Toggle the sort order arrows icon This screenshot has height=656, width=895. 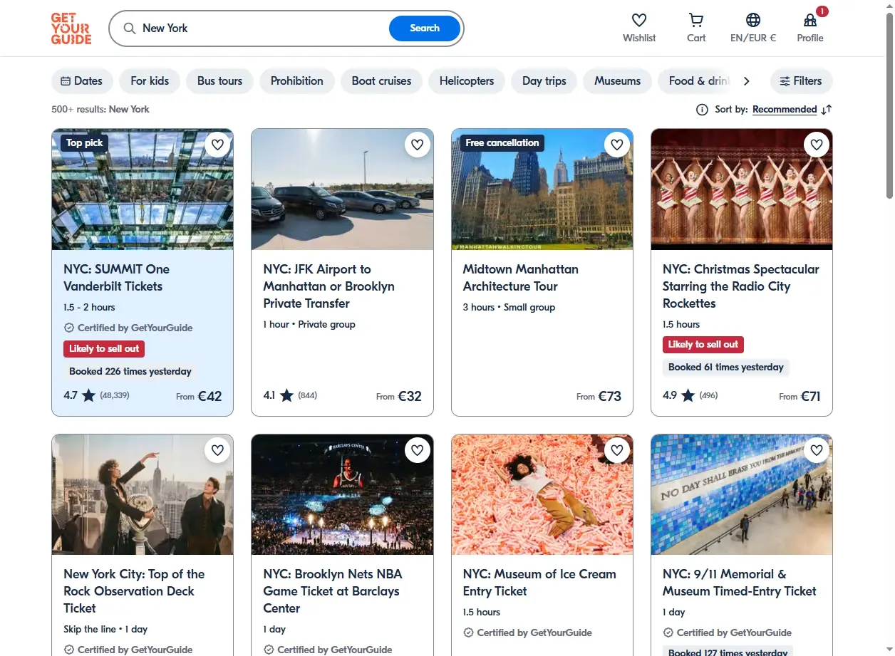pos(826,110)
